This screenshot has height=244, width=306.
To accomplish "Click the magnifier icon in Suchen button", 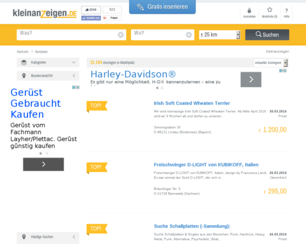I will (x=258, y=34).
